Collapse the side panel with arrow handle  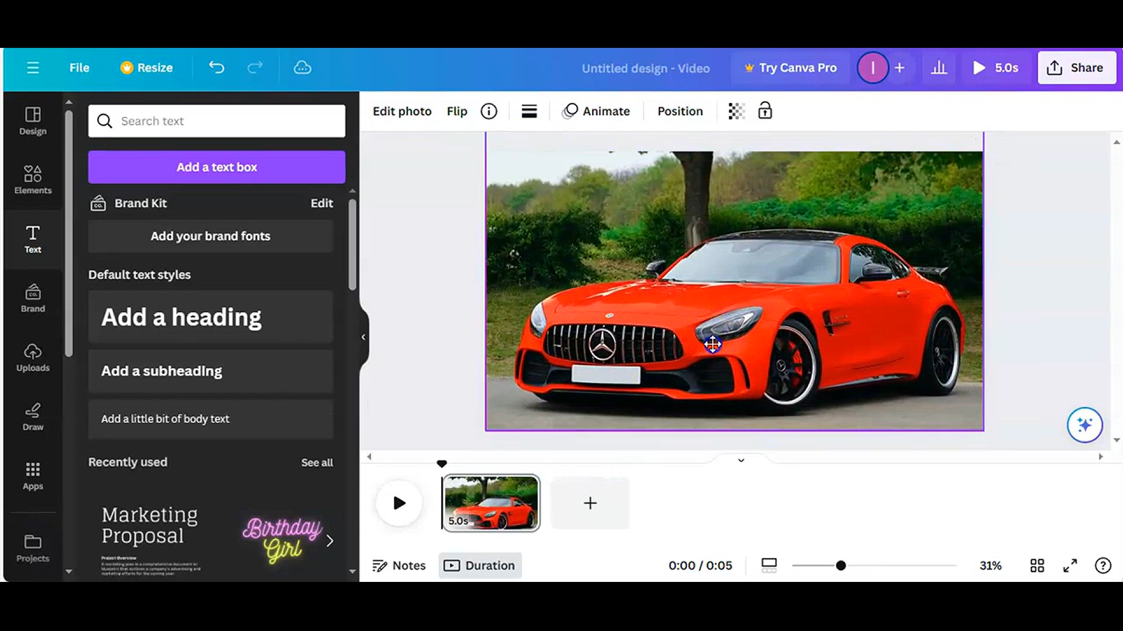click(x=363, y=337)
